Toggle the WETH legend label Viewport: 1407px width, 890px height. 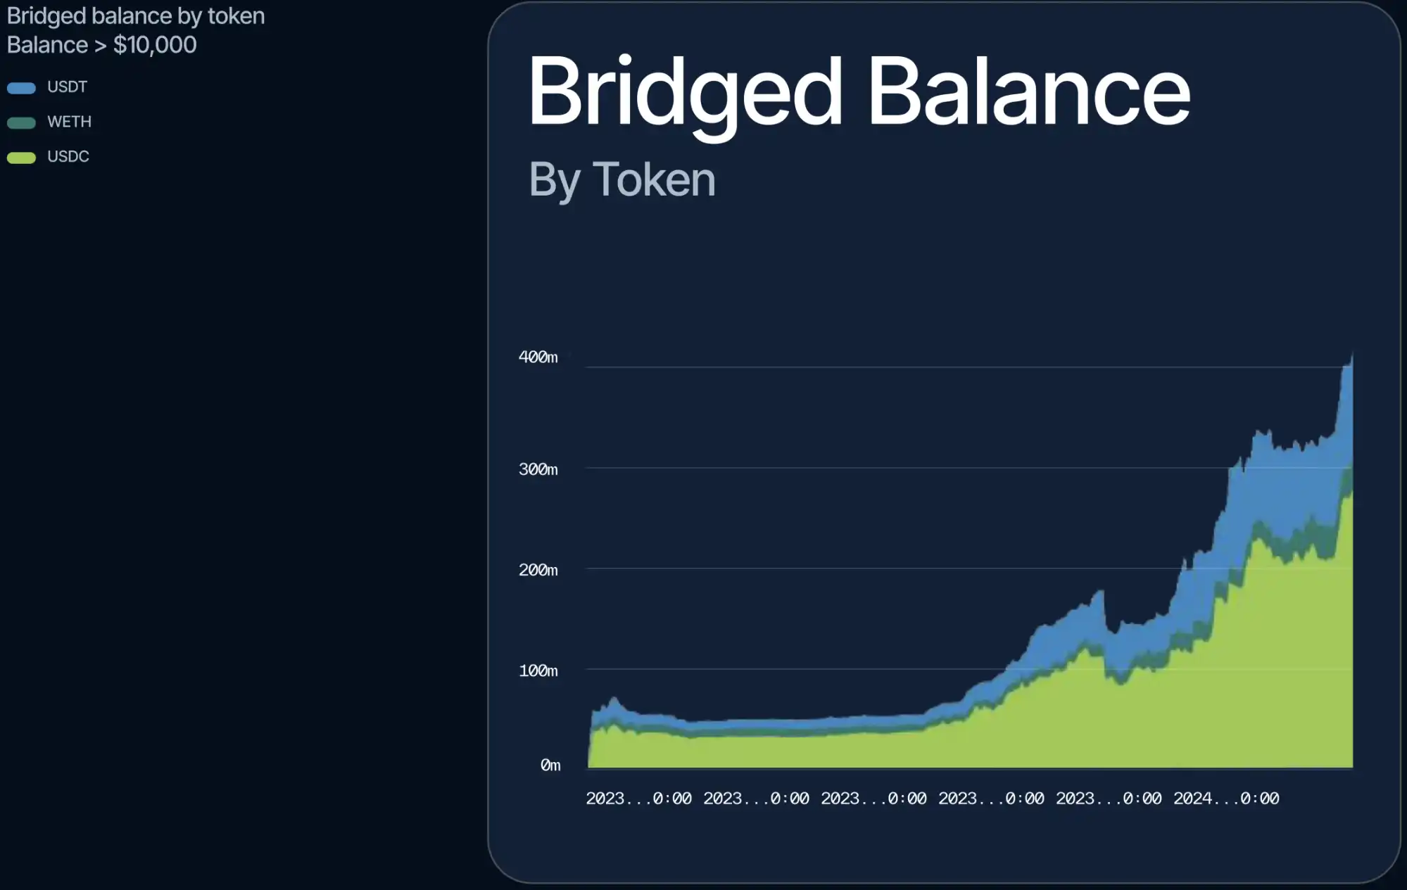[69, 122]
